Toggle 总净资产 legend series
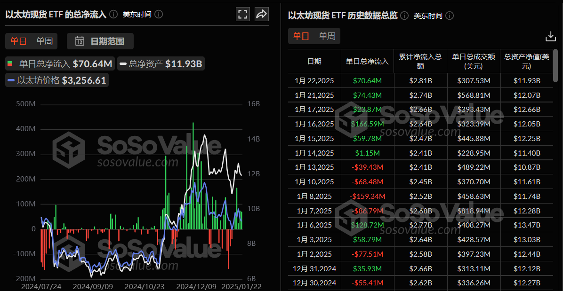Viewport: 563px width, 291px height. tap(161, 64)
